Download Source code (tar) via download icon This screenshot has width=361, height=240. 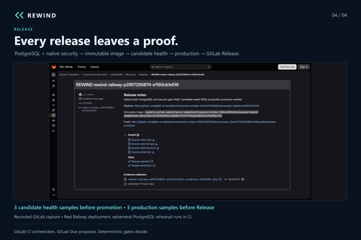tap(153, 152)
